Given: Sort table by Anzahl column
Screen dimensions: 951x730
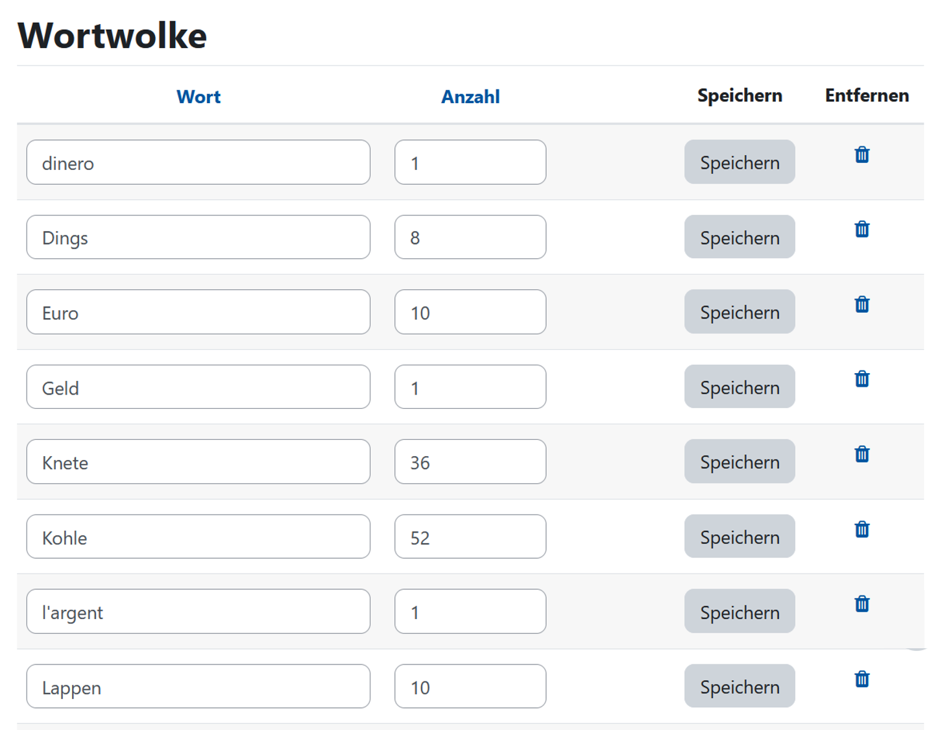Looking at the screenshot, I should [x=470, y=97].
